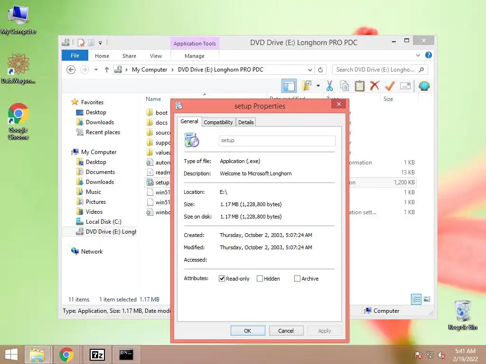Open the Home ribbon tab
This screenshot has height=364, width=486.
102,56
